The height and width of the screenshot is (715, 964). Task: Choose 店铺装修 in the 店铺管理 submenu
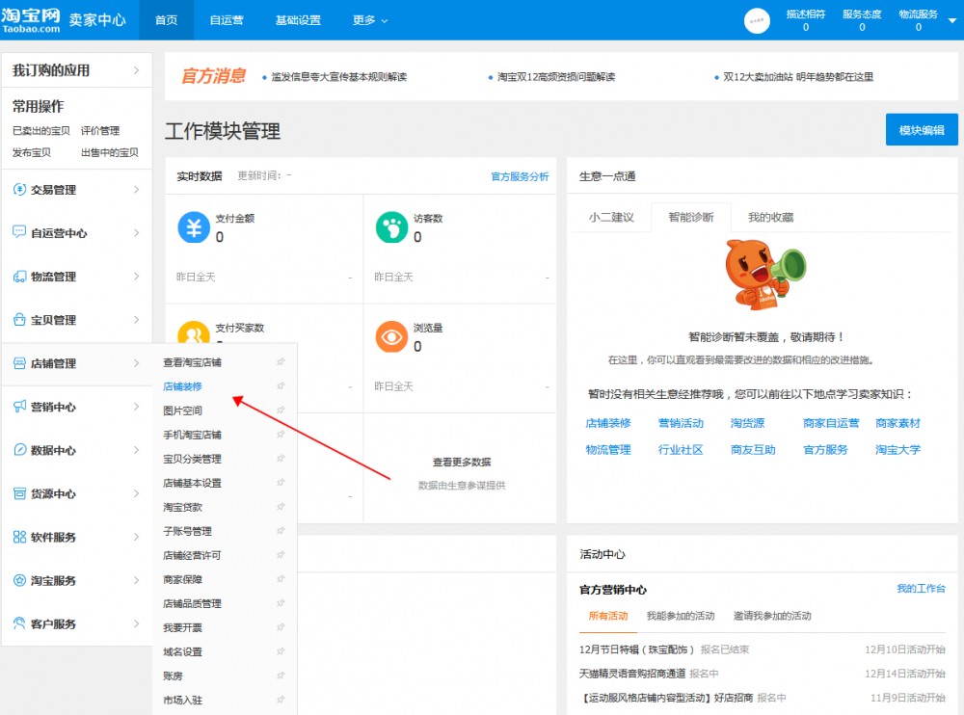182,386
